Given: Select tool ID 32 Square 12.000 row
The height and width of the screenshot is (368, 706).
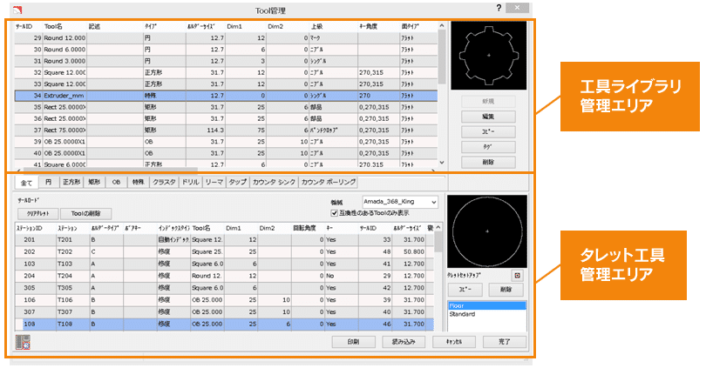Looking at the screenshot, I should point(226,72).
